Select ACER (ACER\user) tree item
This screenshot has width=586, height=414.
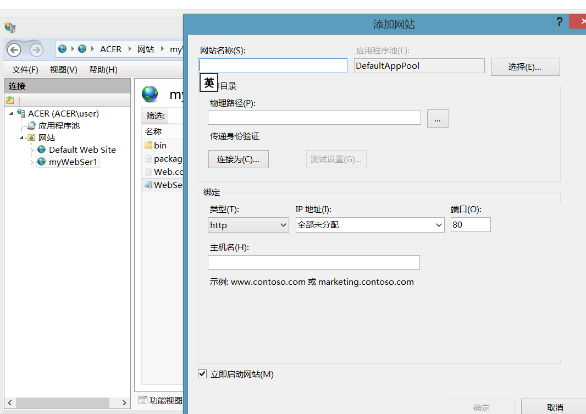point(63,114)
